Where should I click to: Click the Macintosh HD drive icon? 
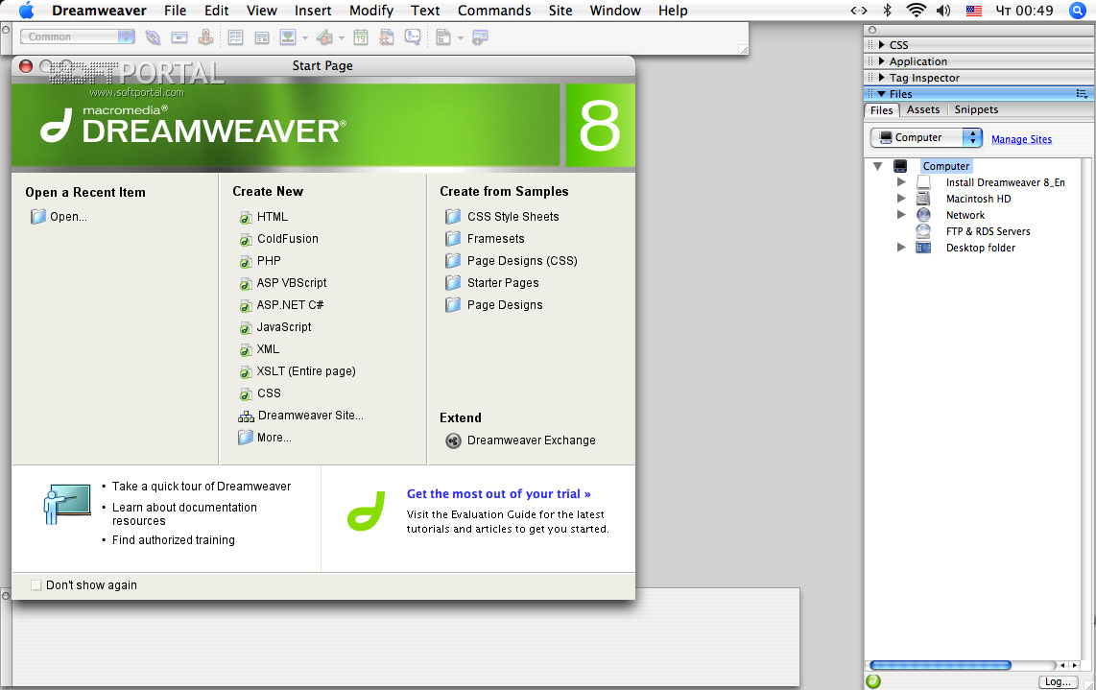[x=923, y=199]
